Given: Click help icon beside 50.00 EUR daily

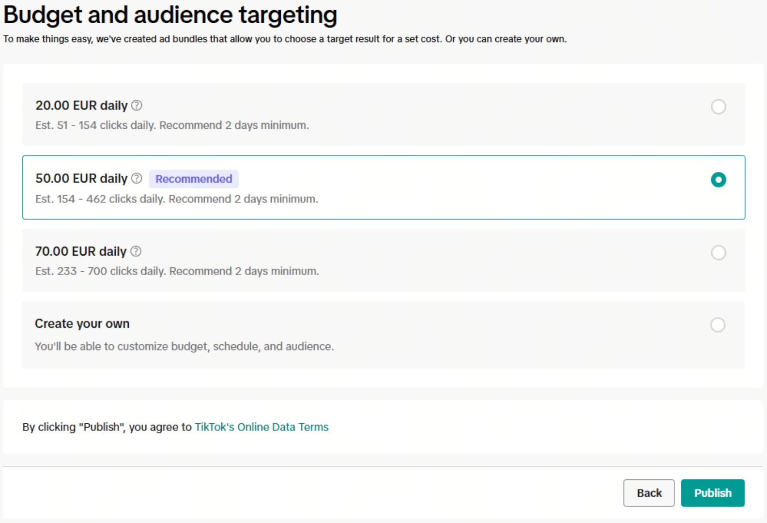Looking at the screenshot, I should (137, 178).
